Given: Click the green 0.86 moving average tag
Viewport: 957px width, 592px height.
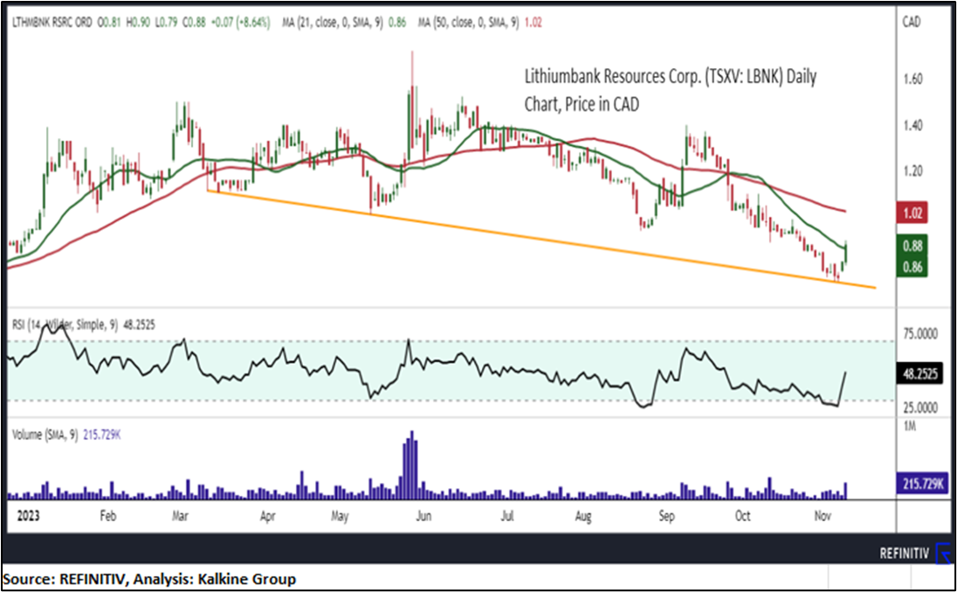Looking at the screenshot, I should (912, 266).
